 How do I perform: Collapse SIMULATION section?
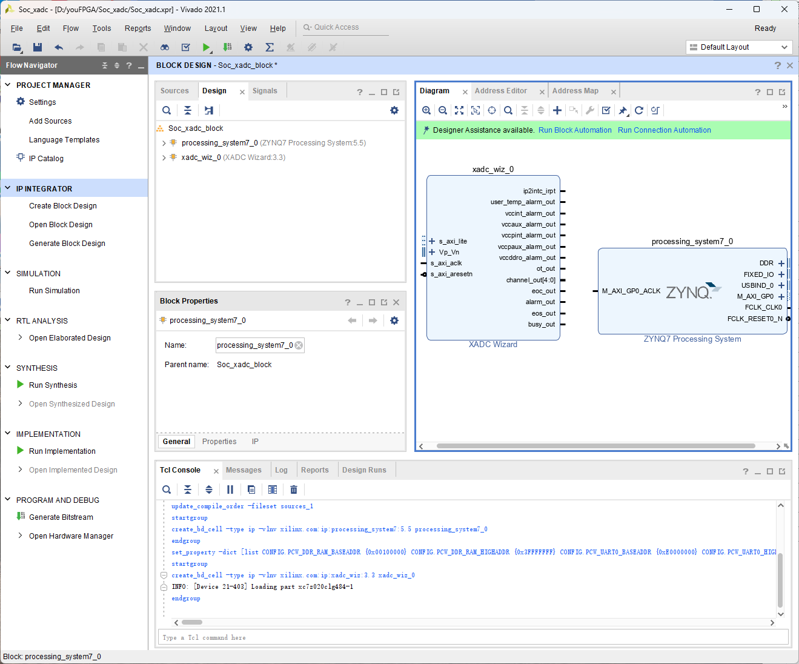pyautogui.click(x=8, y=273)
